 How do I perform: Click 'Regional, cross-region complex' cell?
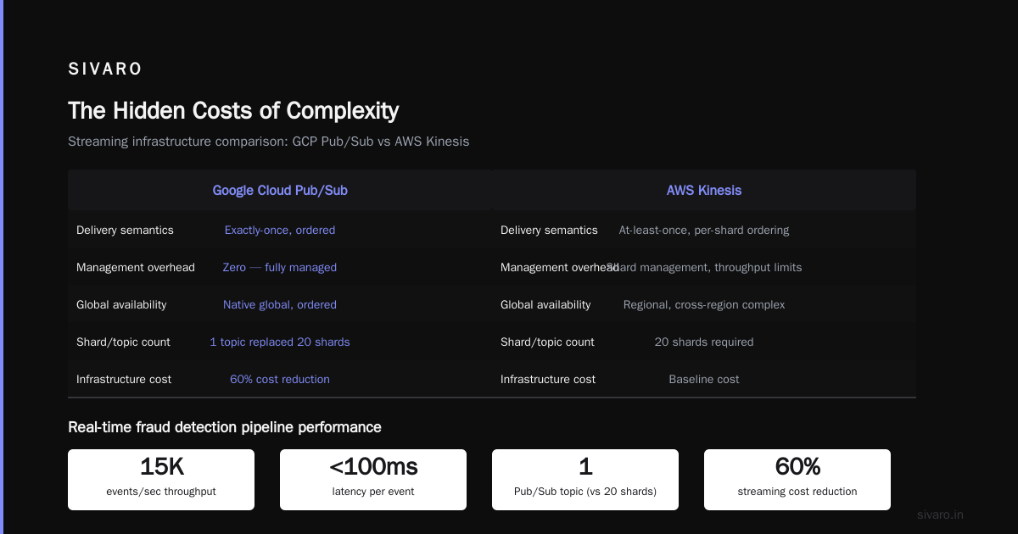[x=704, y=304]
